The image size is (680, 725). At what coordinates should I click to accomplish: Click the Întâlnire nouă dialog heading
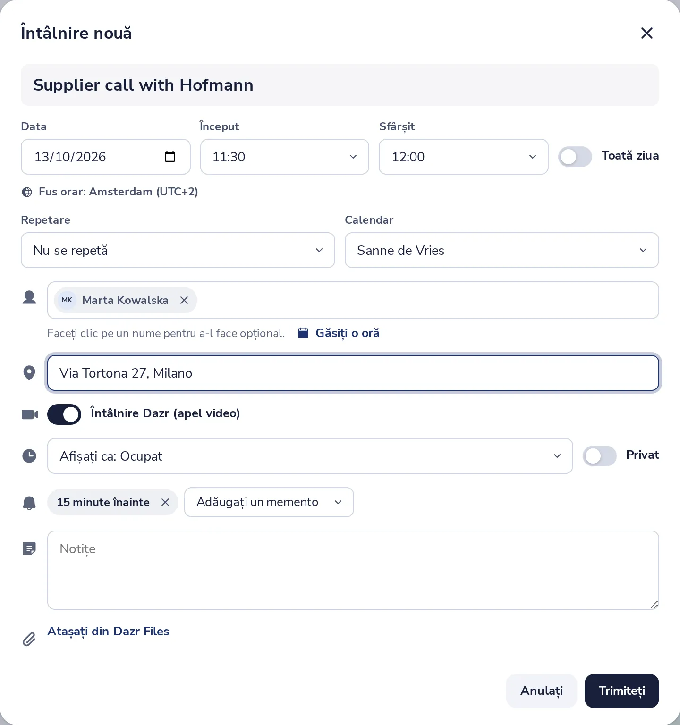(x=76, y=33)
